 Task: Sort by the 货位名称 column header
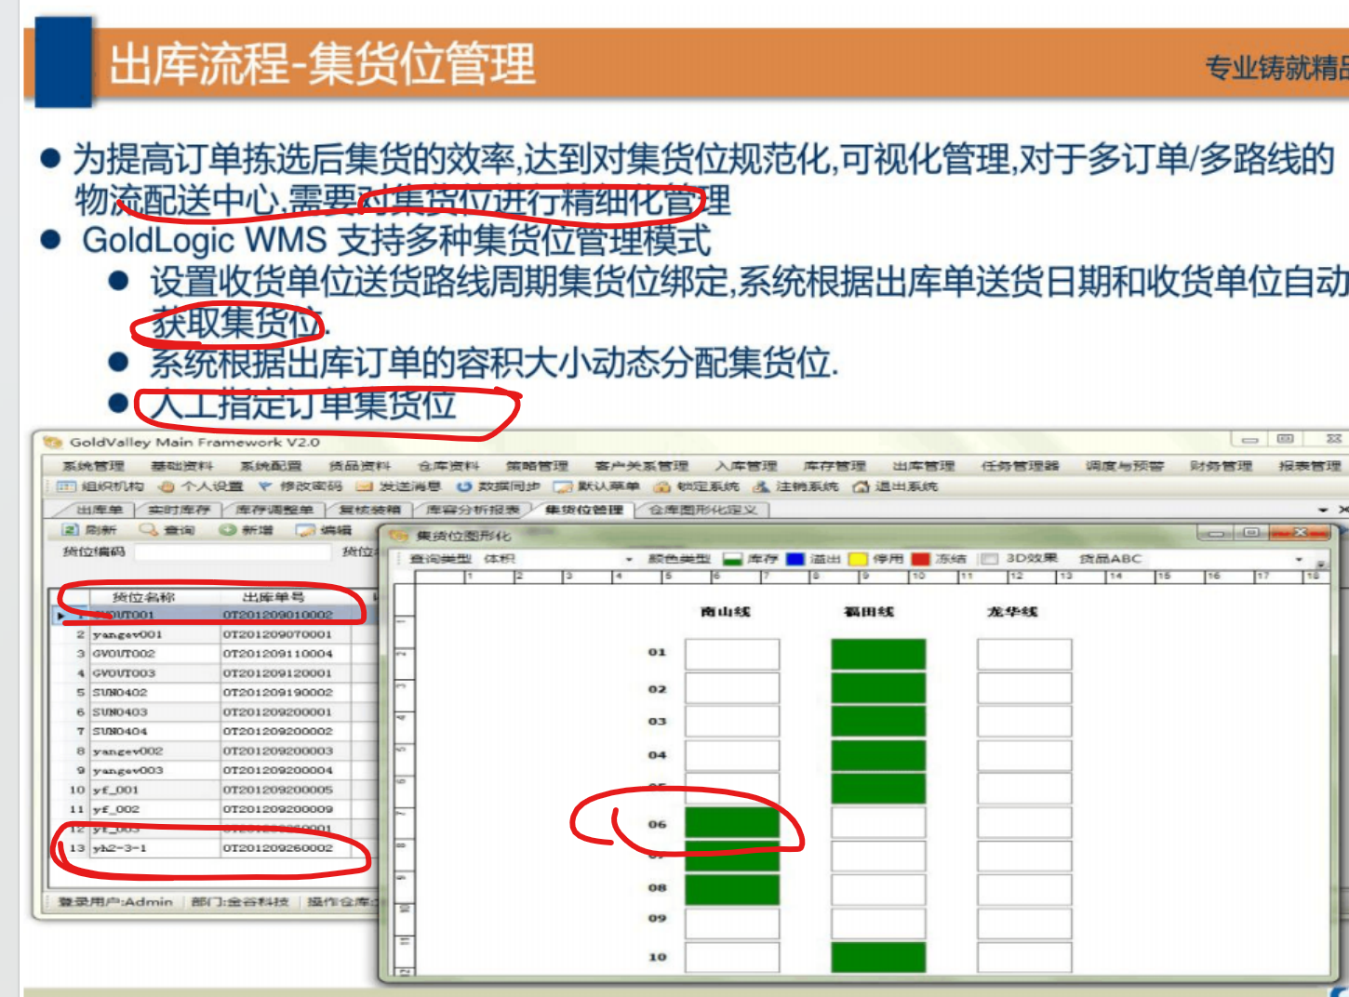[144, 597]
